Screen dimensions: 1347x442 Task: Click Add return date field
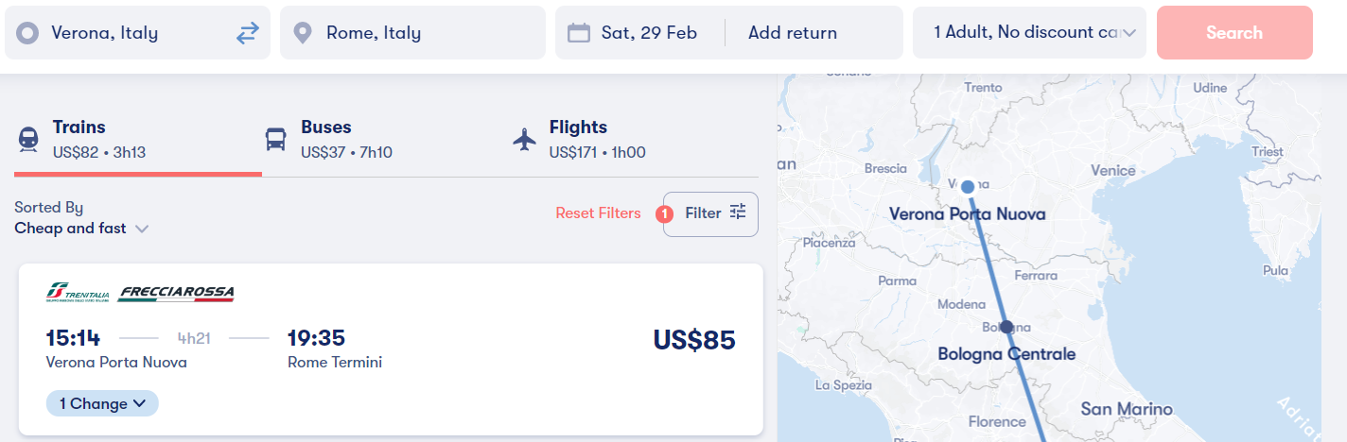pyautogui.click(x=793, y=33)
